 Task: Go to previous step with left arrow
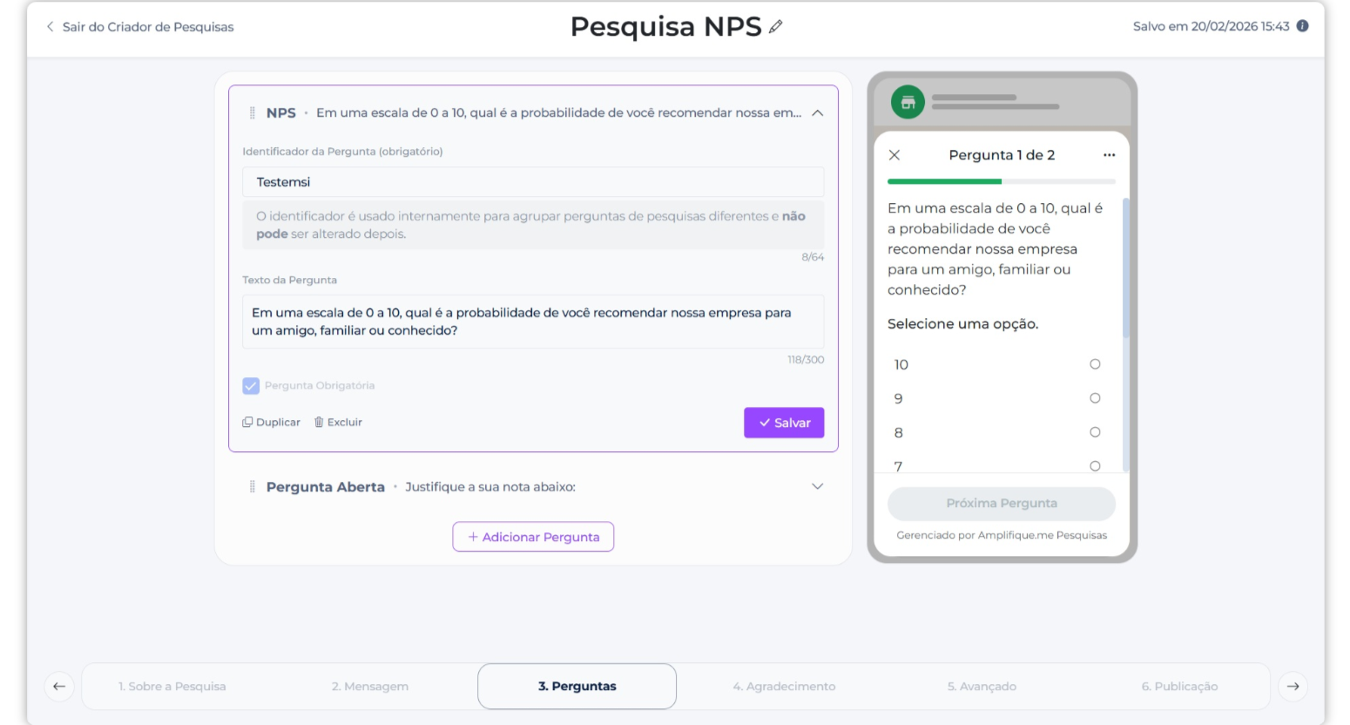click(59, 686)
